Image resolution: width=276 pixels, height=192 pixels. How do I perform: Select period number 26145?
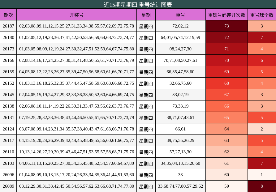coord(8,95)
